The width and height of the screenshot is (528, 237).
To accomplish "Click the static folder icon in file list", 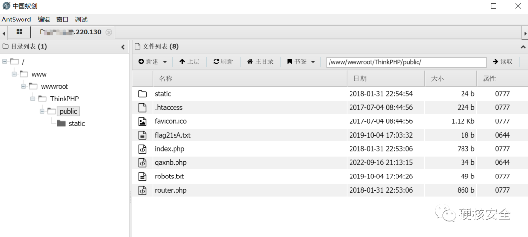I will coord(143,94).
